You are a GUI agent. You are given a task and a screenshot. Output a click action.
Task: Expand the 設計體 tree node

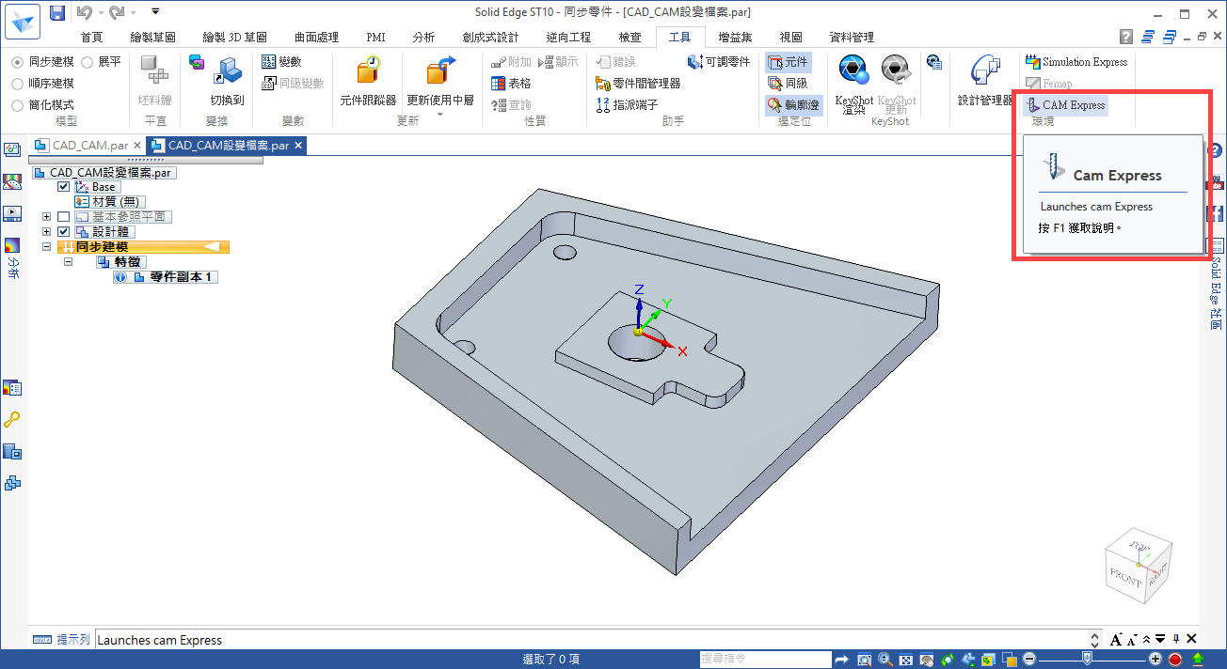tap(47, 232)
